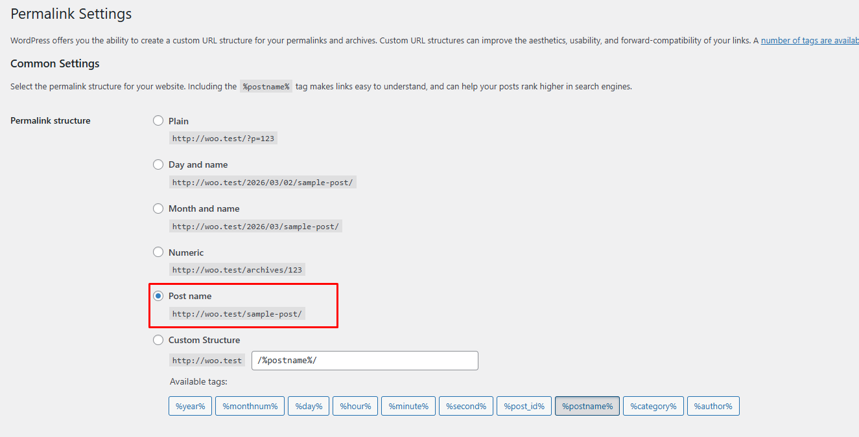Add the %minute% tag
This screenshot has width=859, height=437.
click(408, 407)
